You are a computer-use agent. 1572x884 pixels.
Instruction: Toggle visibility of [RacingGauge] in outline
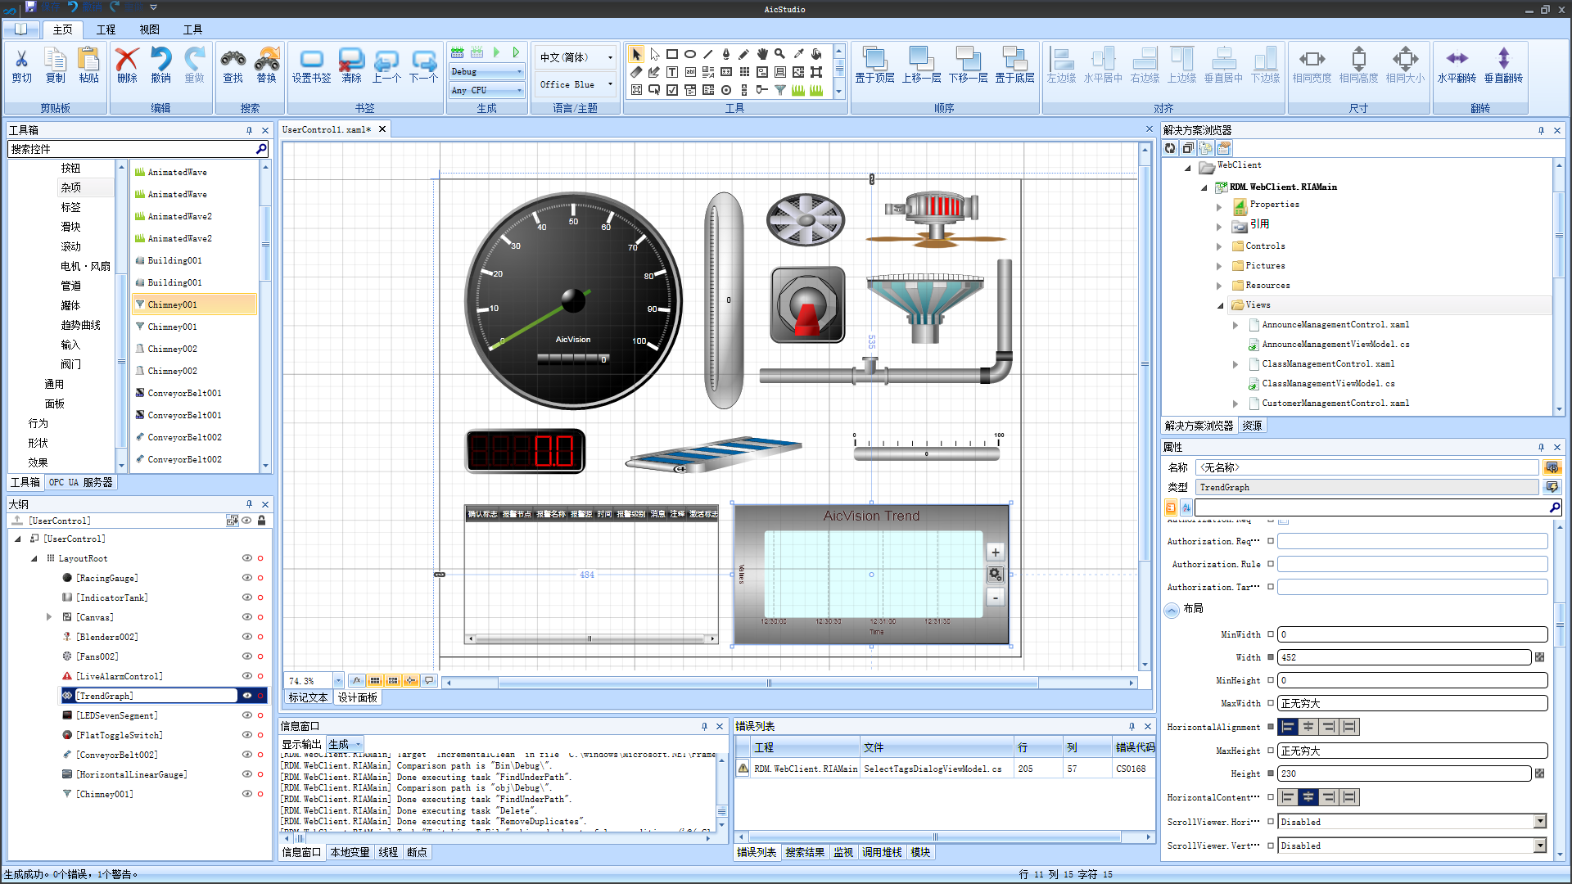246,578
